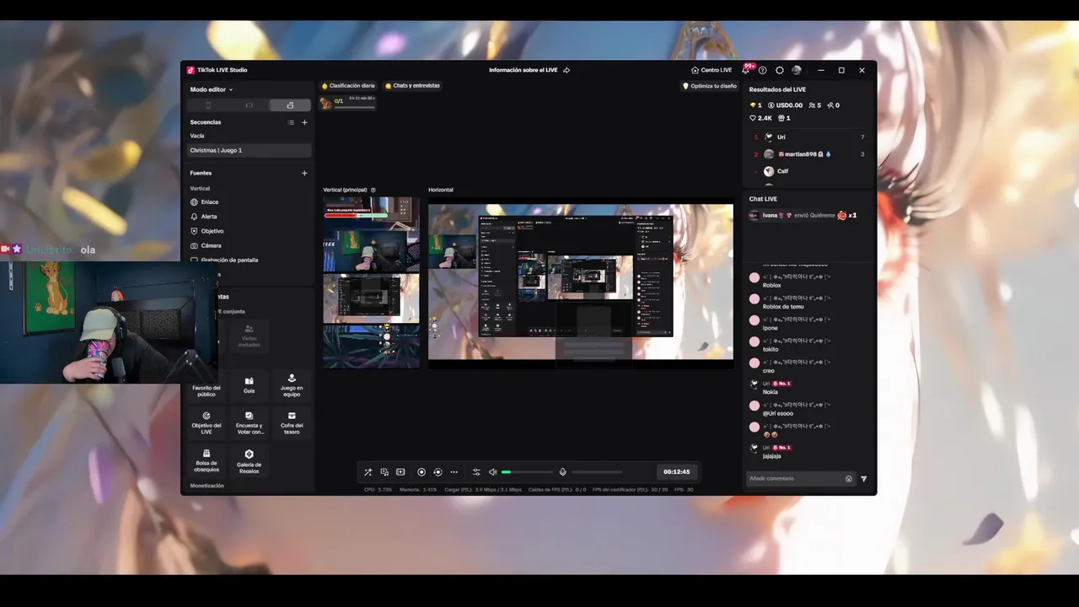This screenshot has height=607, width=1079.
Task: Click the Cslf viewer in ranking list
Action: (x=809, y=171)
